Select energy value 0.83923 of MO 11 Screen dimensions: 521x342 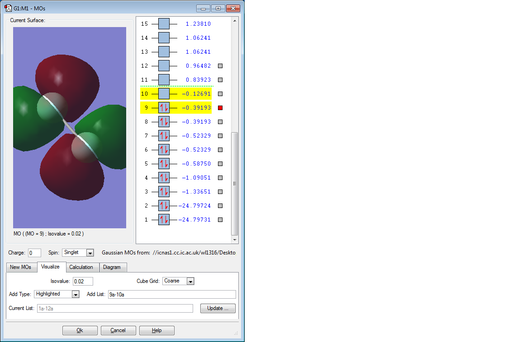(199, 80)
